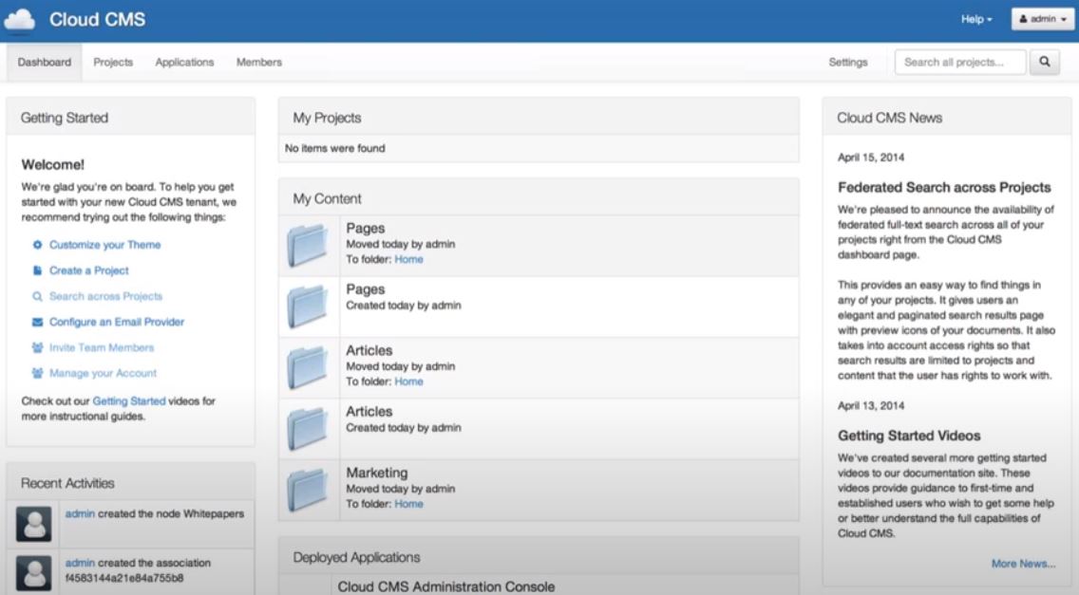The image size is (1079, 595).
Task: Click avatar next to created node Whitepapers
Action: coord(34,524)
